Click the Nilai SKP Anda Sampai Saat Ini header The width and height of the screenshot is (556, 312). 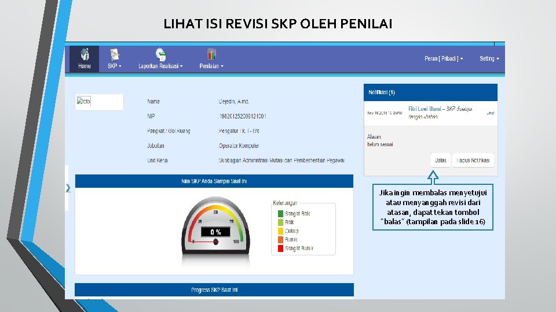pyautogui.click(x=214, y=181)
